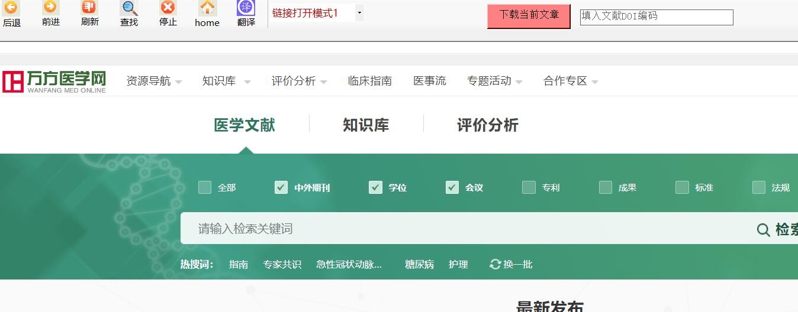The image size is (798, 312).
Task: Open 临床指南 in the navigation bar
Action: click(x=370, y=81)
